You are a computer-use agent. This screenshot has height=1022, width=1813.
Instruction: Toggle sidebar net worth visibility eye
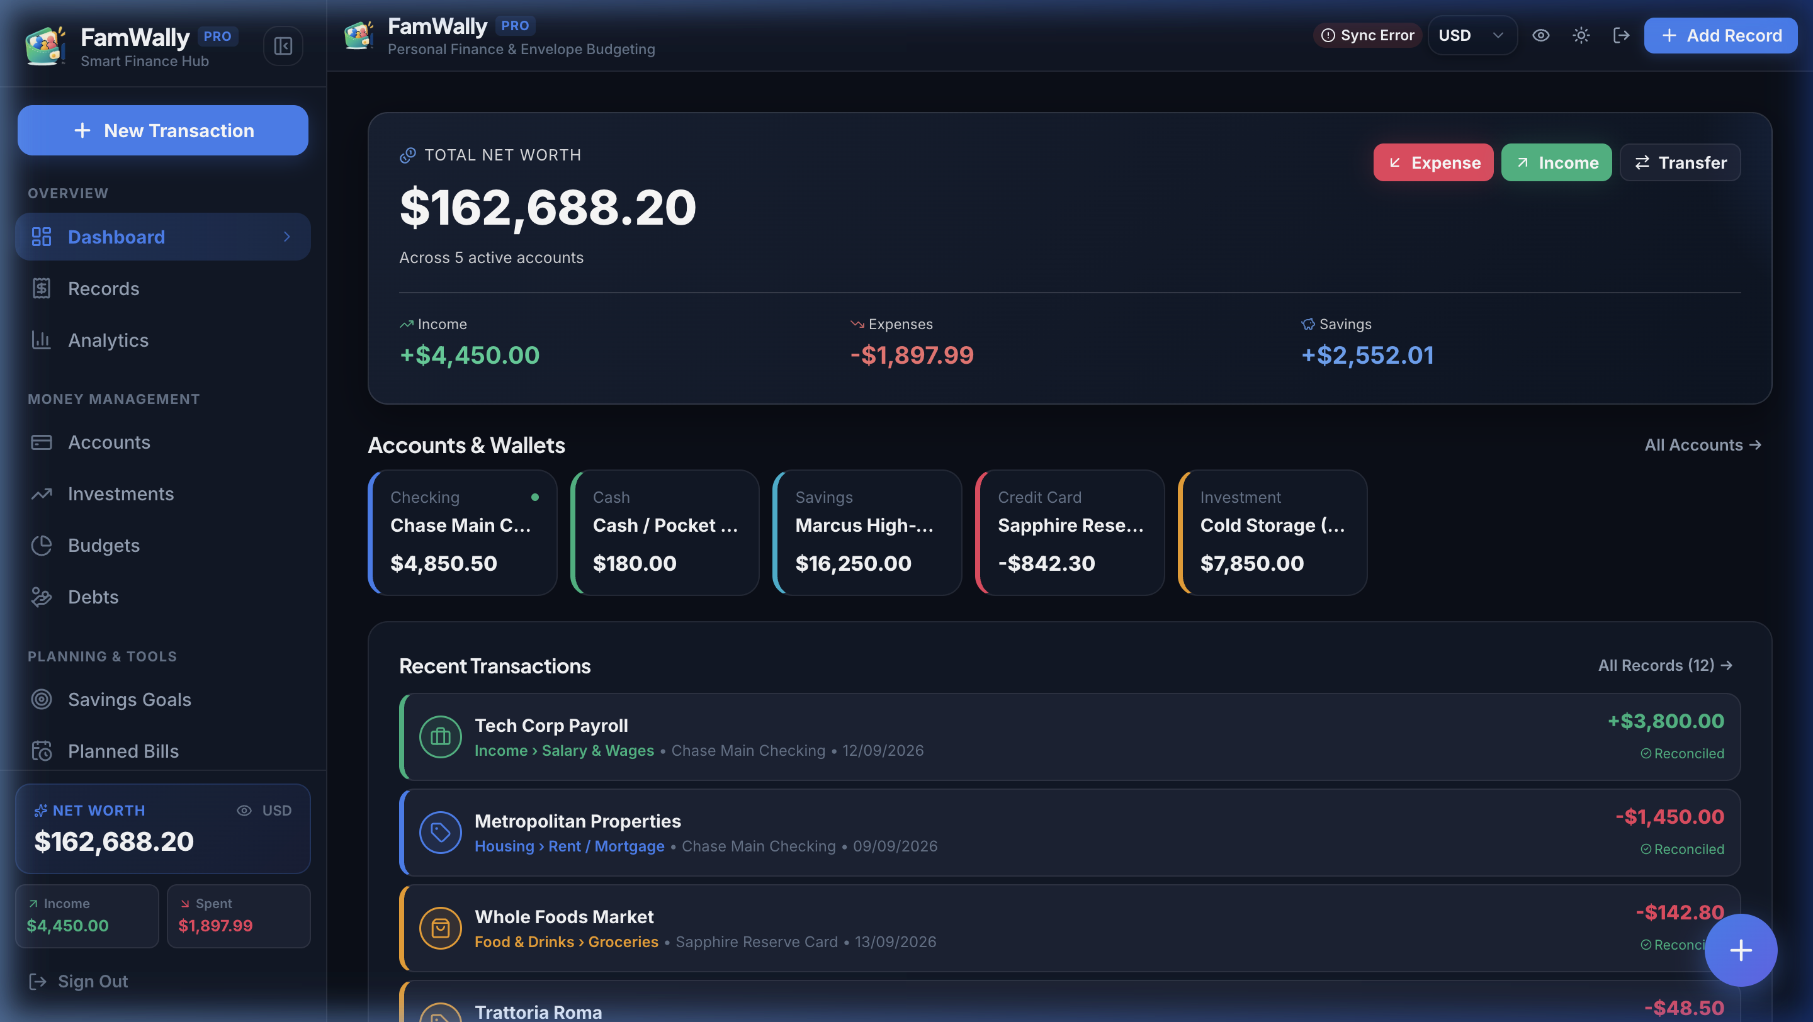coord(244,811)
